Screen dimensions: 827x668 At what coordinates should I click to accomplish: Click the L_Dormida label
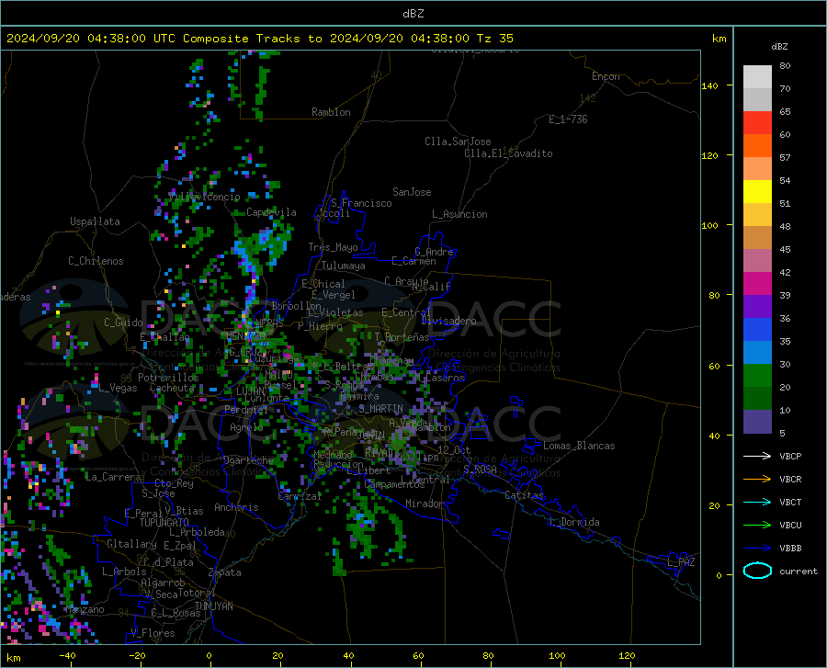click(x=574, y=522)
